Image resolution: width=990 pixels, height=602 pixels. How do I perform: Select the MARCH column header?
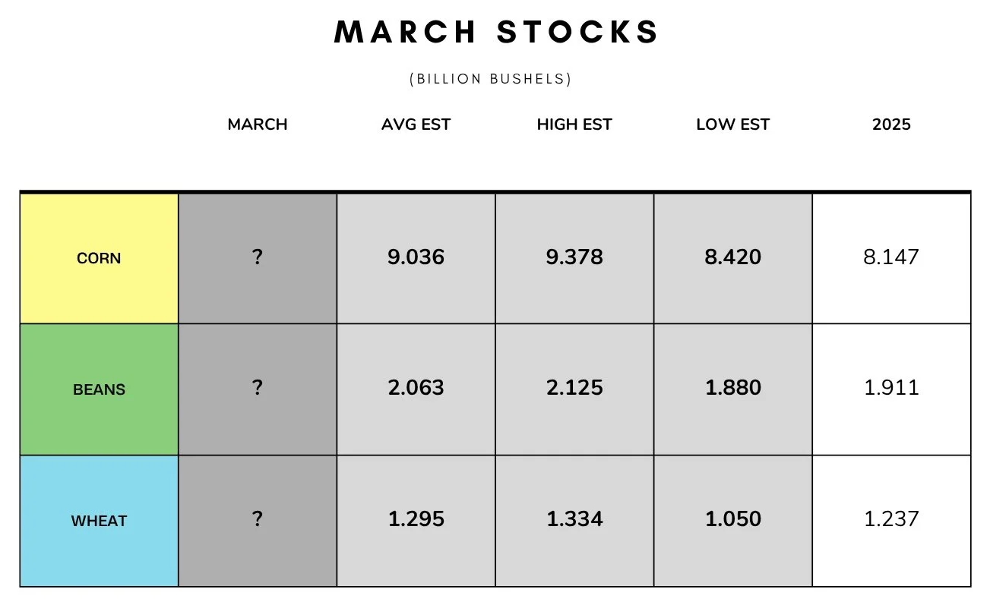(x=258, y=124)
